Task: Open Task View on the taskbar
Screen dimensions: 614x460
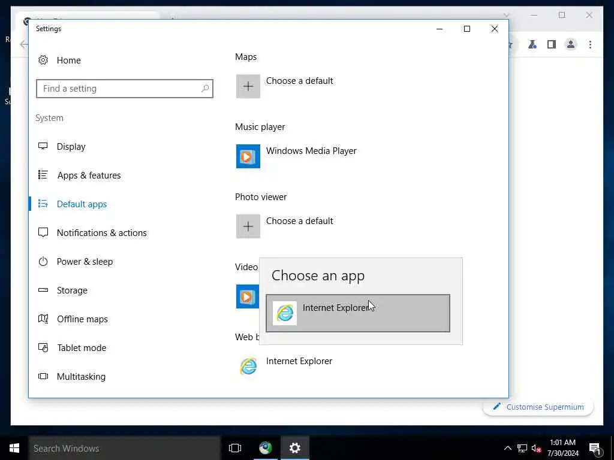Action: pos(235,448)
